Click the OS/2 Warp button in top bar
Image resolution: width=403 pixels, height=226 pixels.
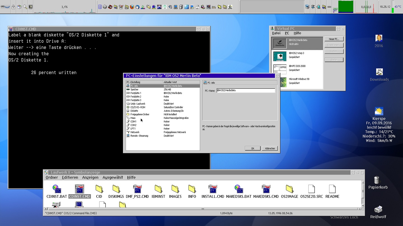(x=5, y=7)
